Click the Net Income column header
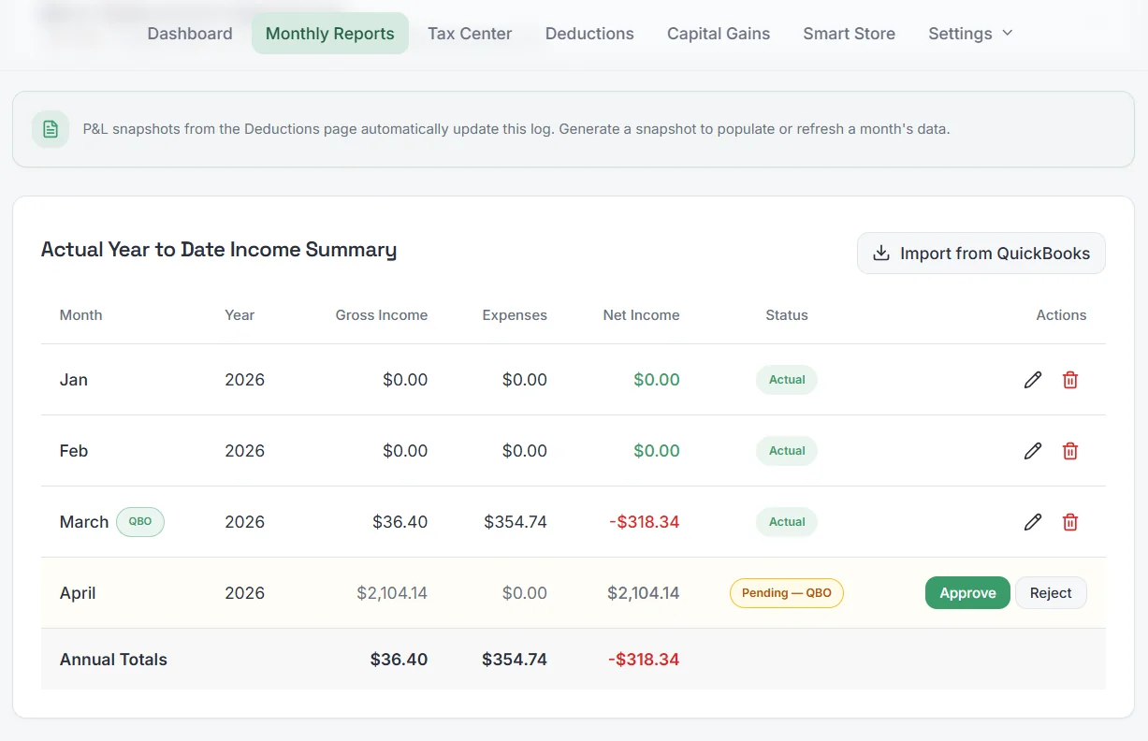The image size is (1148, 741). 642,315
